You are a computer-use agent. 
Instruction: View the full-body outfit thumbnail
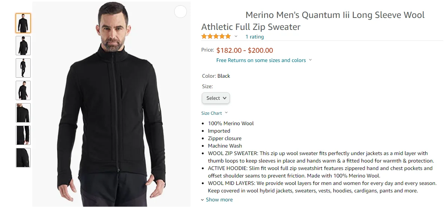23,68
